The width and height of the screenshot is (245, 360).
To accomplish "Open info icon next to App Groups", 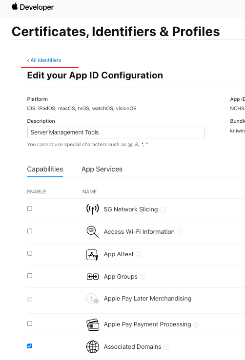I will click(x=143, y=277).
